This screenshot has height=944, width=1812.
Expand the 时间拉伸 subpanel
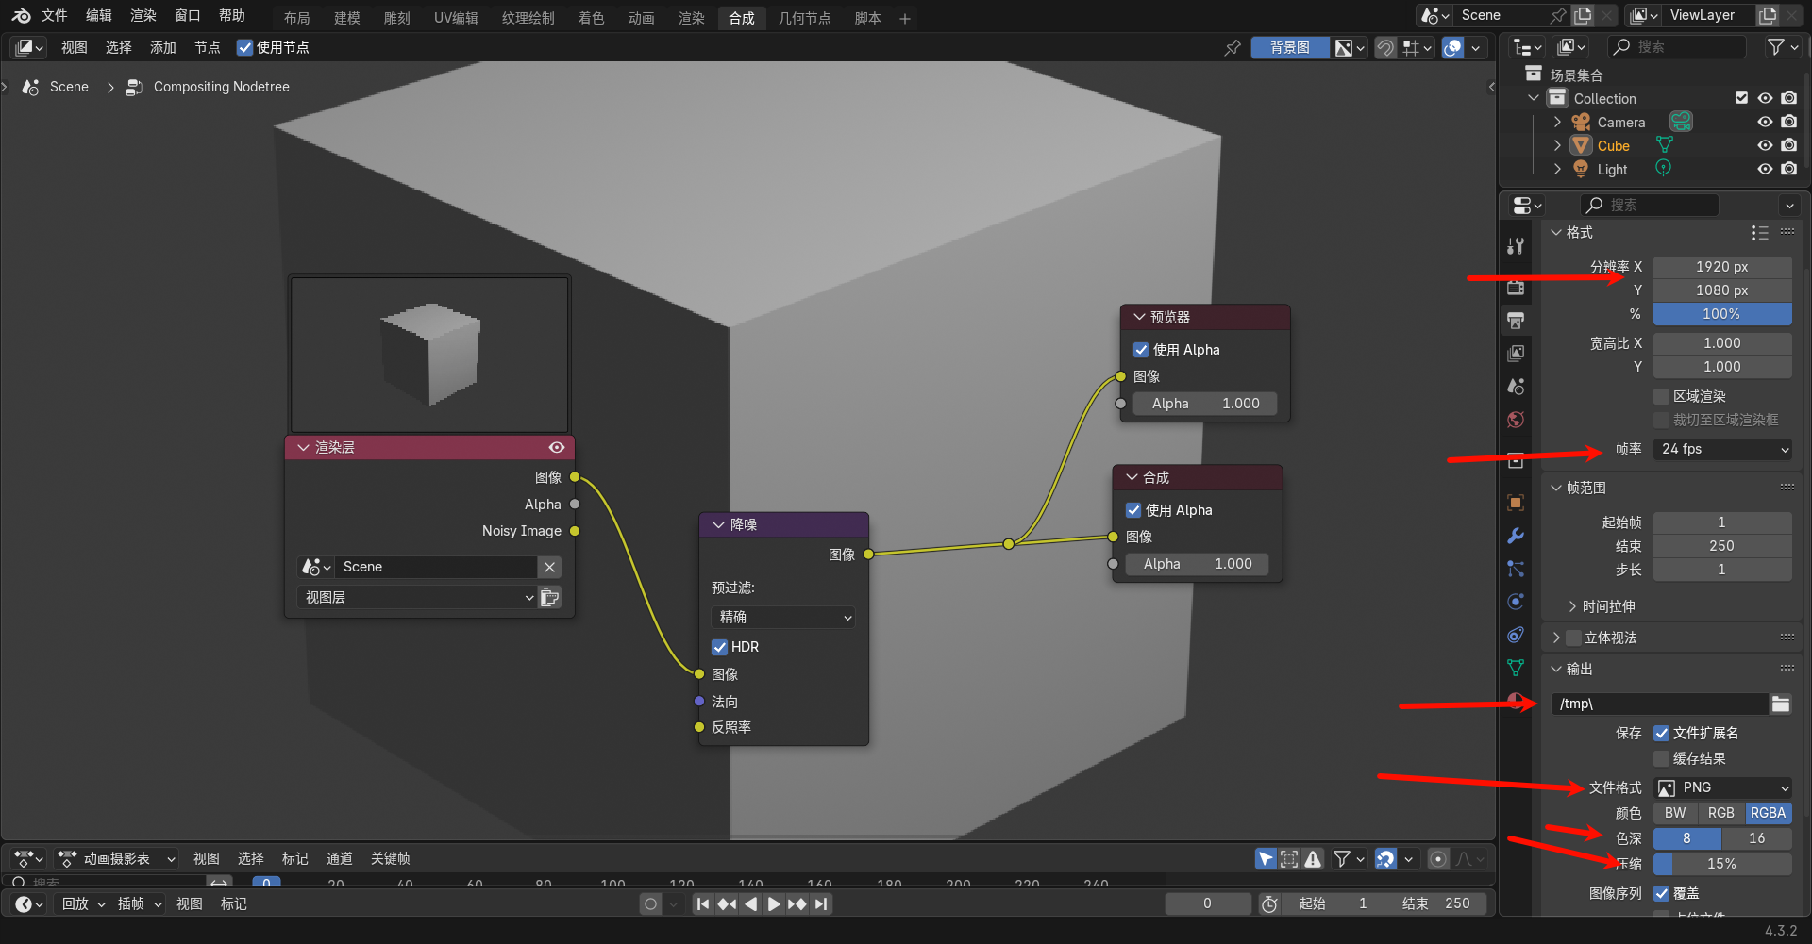pyautogui.click(x=1572, y=606)
